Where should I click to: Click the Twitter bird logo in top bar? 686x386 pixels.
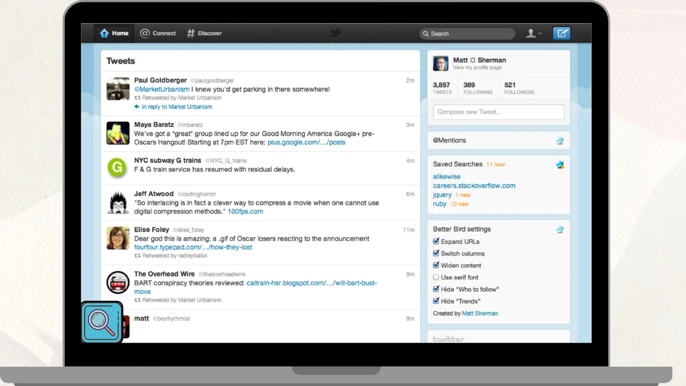(335, 34)
